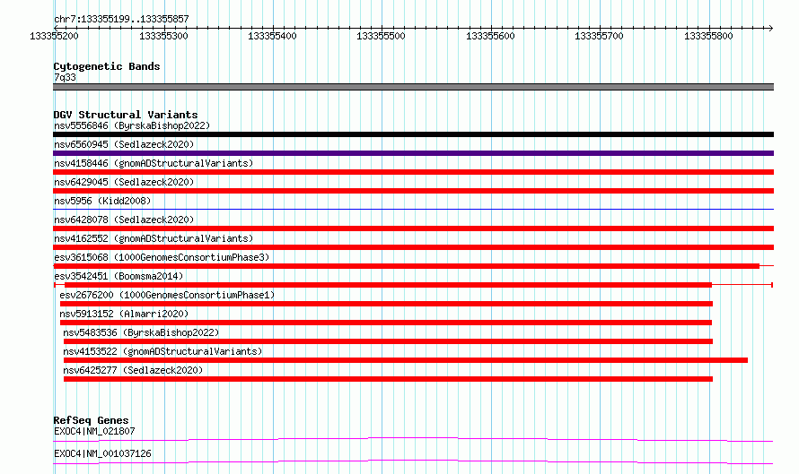The image size is (799, 474).
Task: Open variant label nsv5956 (Kidd2008)
Action: click(x=102, y=201)
